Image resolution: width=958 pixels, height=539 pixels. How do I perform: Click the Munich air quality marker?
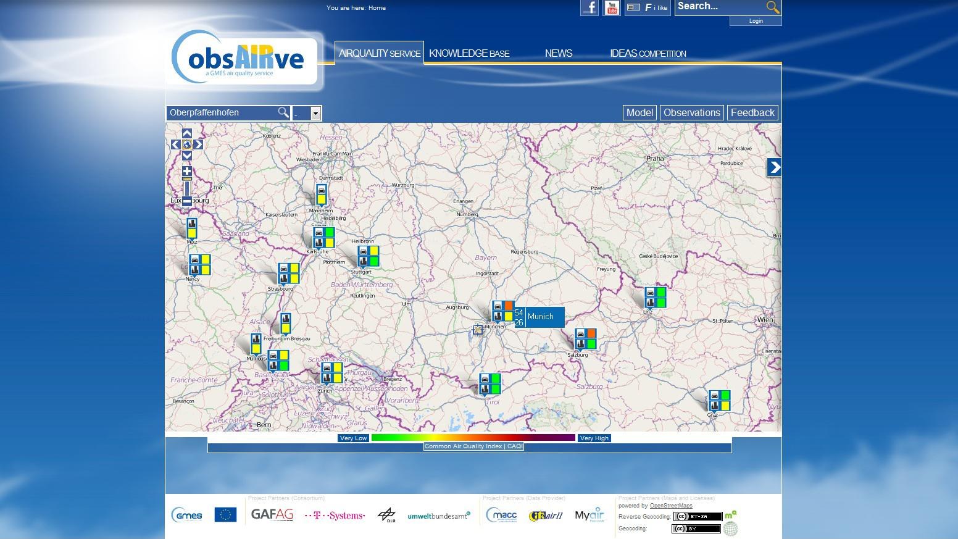click(503, 311)
